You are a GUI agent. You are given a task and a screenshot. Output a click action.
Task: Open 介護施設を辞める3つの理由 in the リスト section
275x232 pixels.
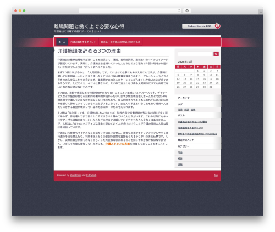point(192,122)
